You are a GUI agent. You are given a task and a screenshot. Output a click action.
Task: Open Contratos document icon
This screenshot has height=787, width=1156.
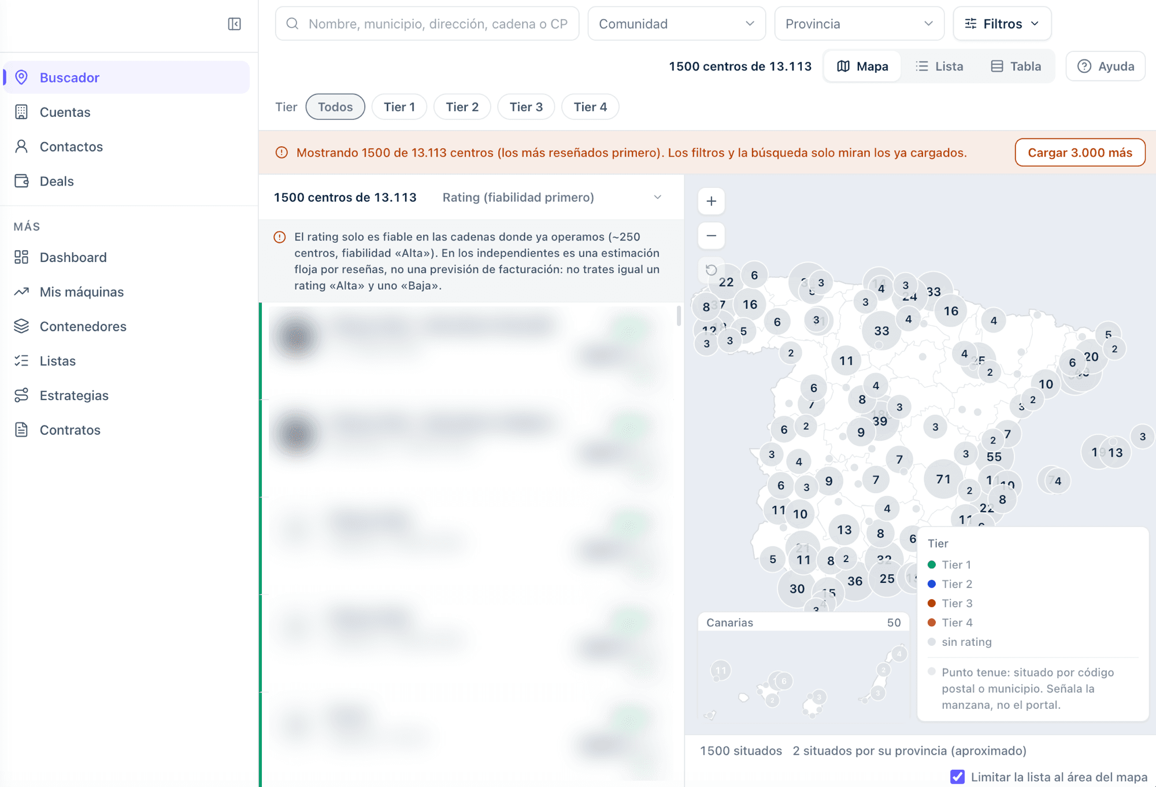tap(21, 430)
